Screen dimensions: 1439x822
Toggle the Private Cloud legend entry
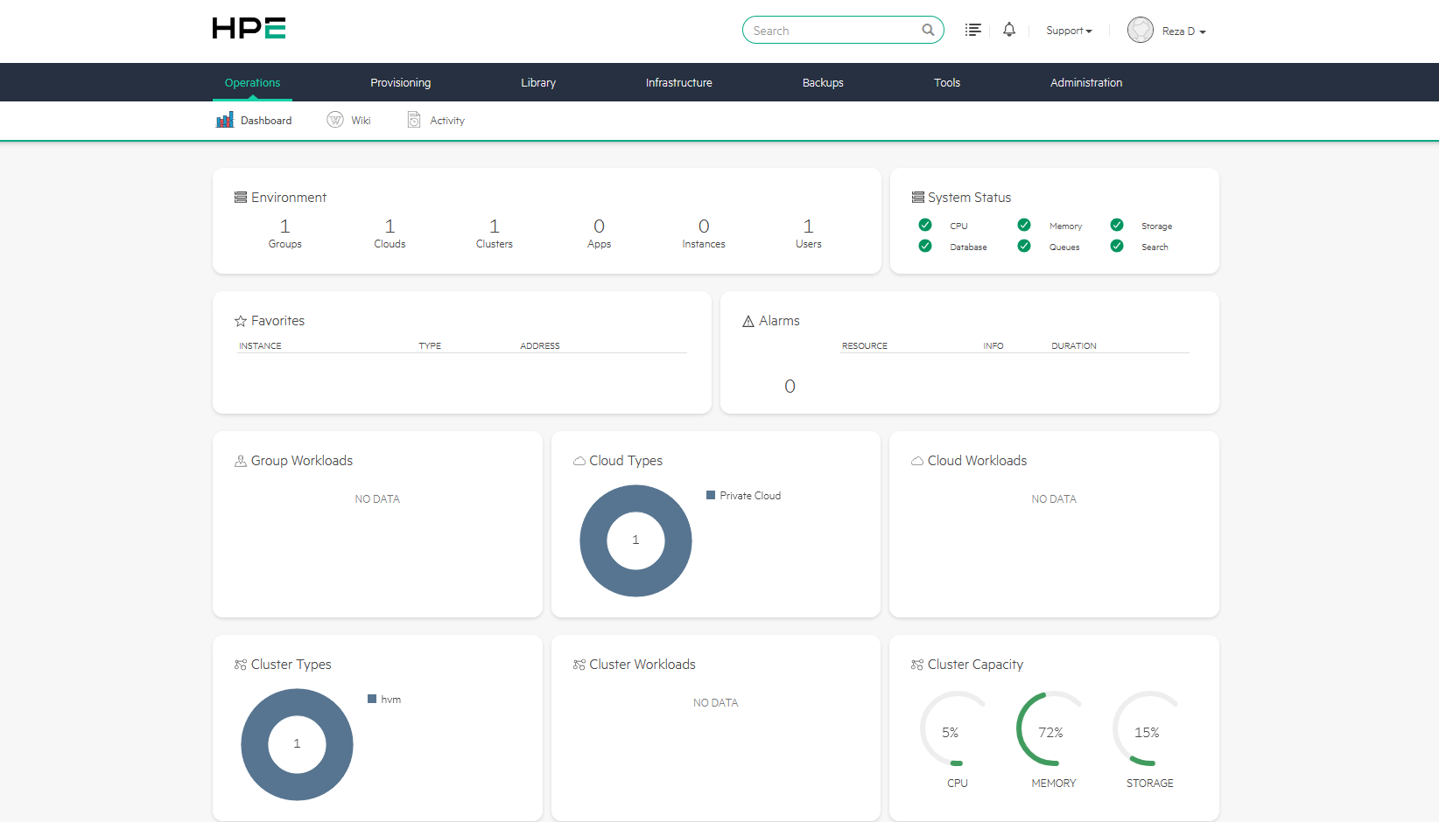coord(743,496)
